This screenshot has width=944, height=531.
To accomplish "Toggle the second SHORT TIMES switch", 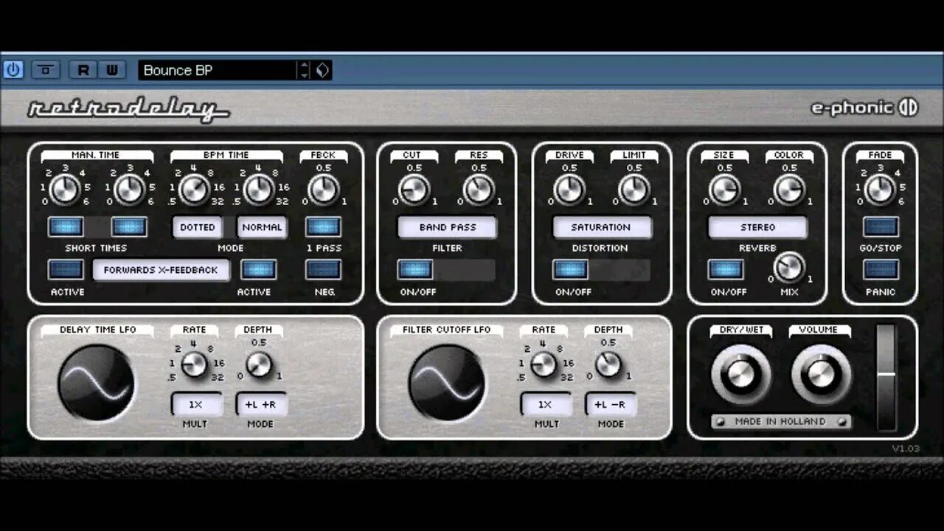I will pos(129,226).
